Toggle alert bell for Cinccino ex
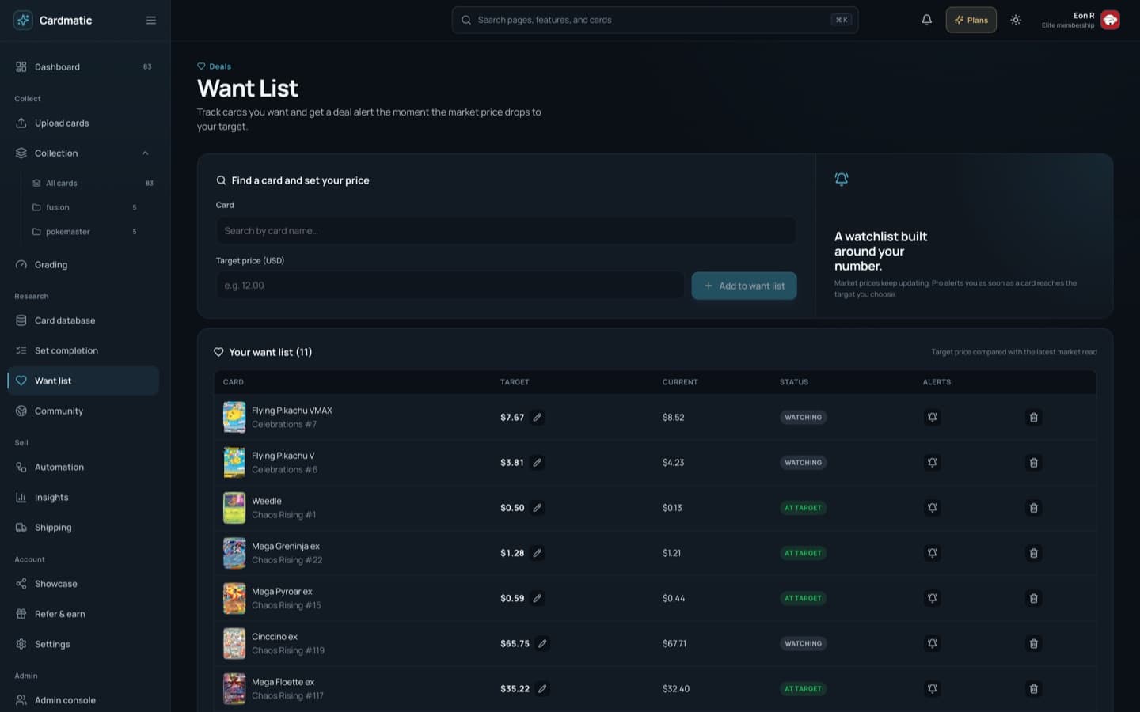1140x712 pixels. (x=933, y=644)
